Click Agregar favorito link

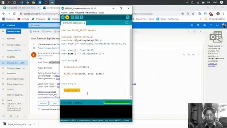click(14, 50)
